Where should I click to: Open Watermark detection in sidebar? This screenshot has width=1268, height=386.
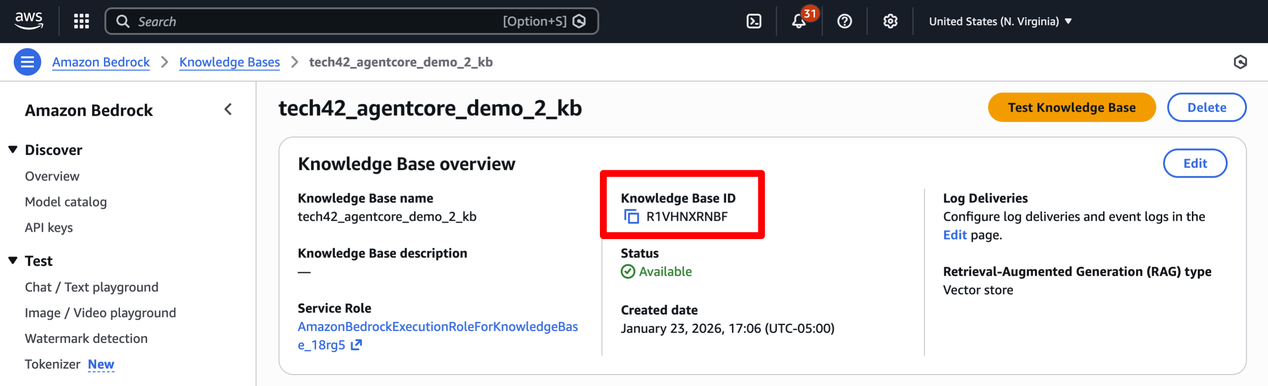tap(86, 338)
